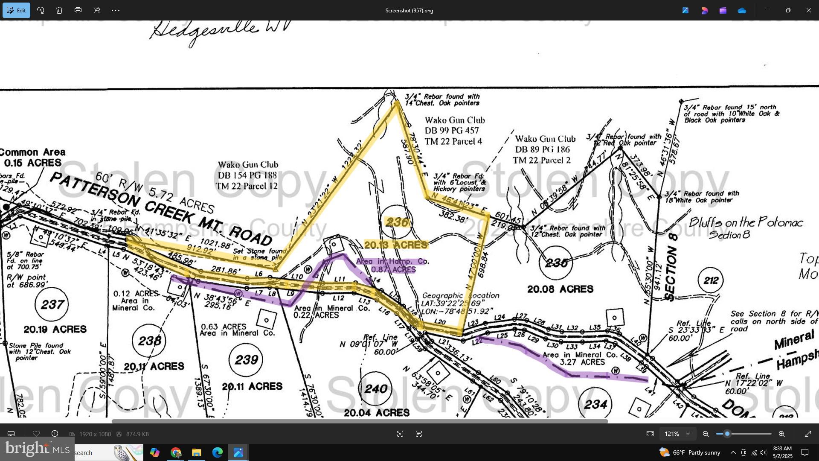Adjust the zoom slider handle

coord(727,434)
